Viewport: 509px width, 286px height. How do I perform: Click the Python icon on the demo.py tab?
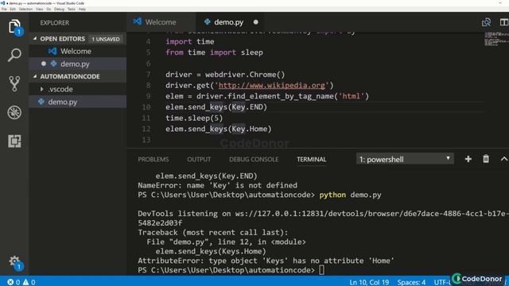(207, 21)
